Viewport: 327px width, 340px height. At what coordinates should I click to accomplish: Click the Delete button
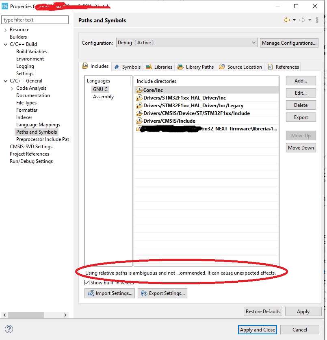[x=301, y=105]
